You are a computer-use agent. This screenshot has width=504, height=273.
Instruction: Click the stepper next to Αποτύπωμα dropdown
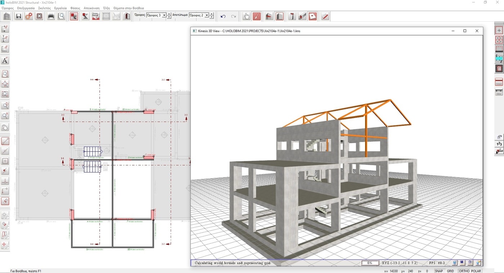click(x=212, y=16)
